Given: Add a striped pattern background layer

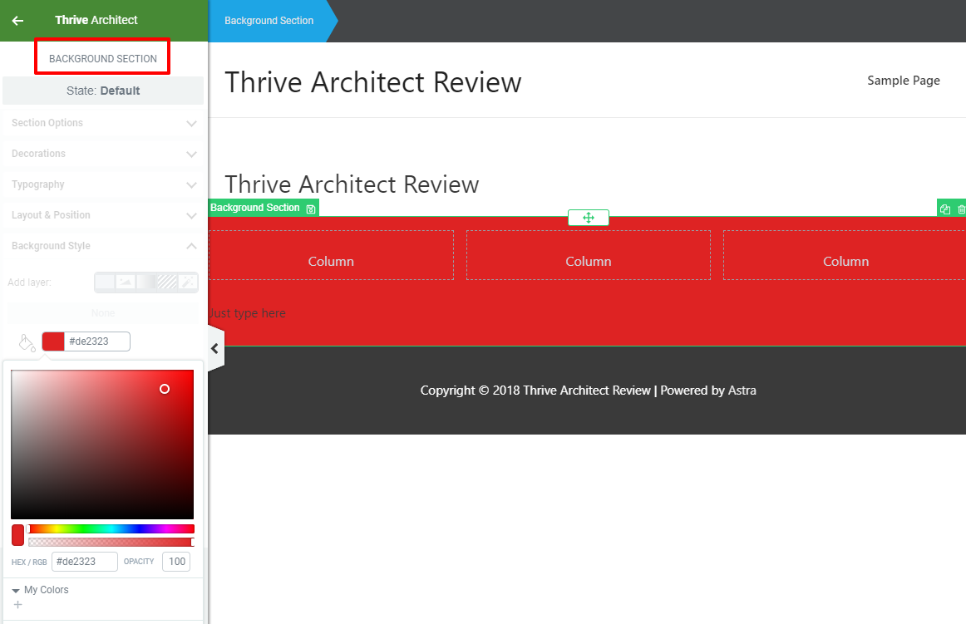Looking at the screenshot, I should pyautogui.click(x=166, y=282).
